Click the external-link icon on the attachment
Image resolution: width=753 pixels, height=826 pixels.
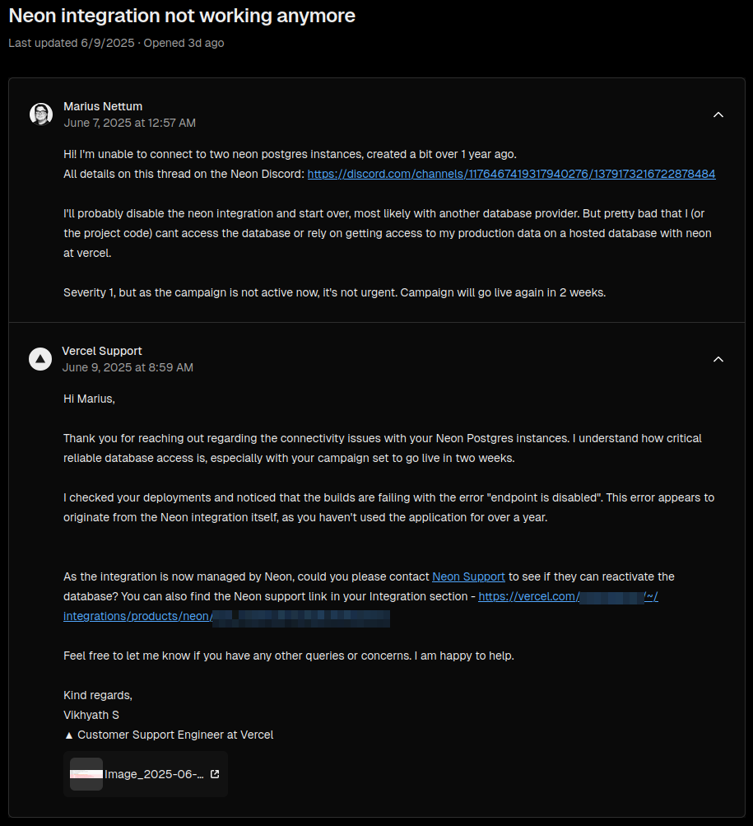(215, 774)
